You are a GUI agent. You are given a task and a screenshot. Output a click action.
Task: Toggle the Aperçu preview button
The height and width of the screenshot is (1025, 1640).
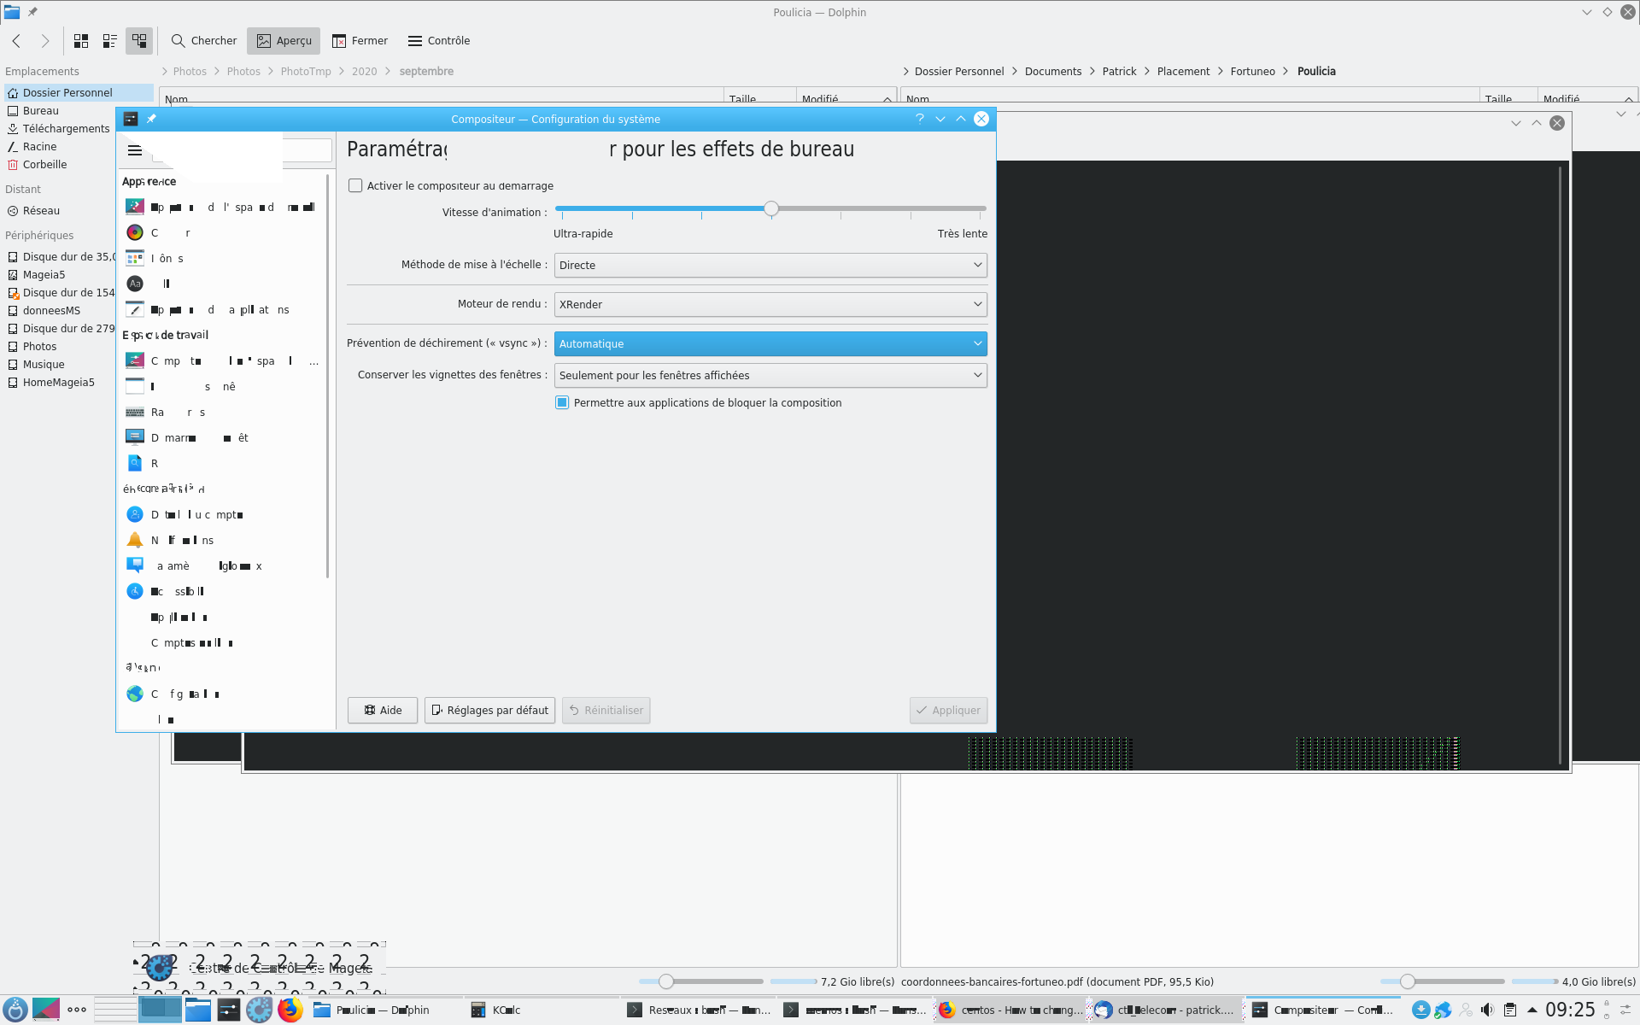284,41
